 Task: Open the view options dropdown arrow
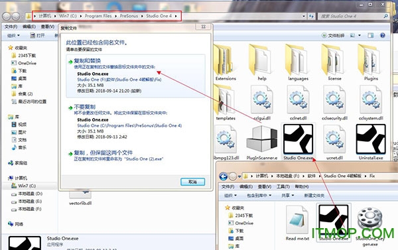[360, 36]
